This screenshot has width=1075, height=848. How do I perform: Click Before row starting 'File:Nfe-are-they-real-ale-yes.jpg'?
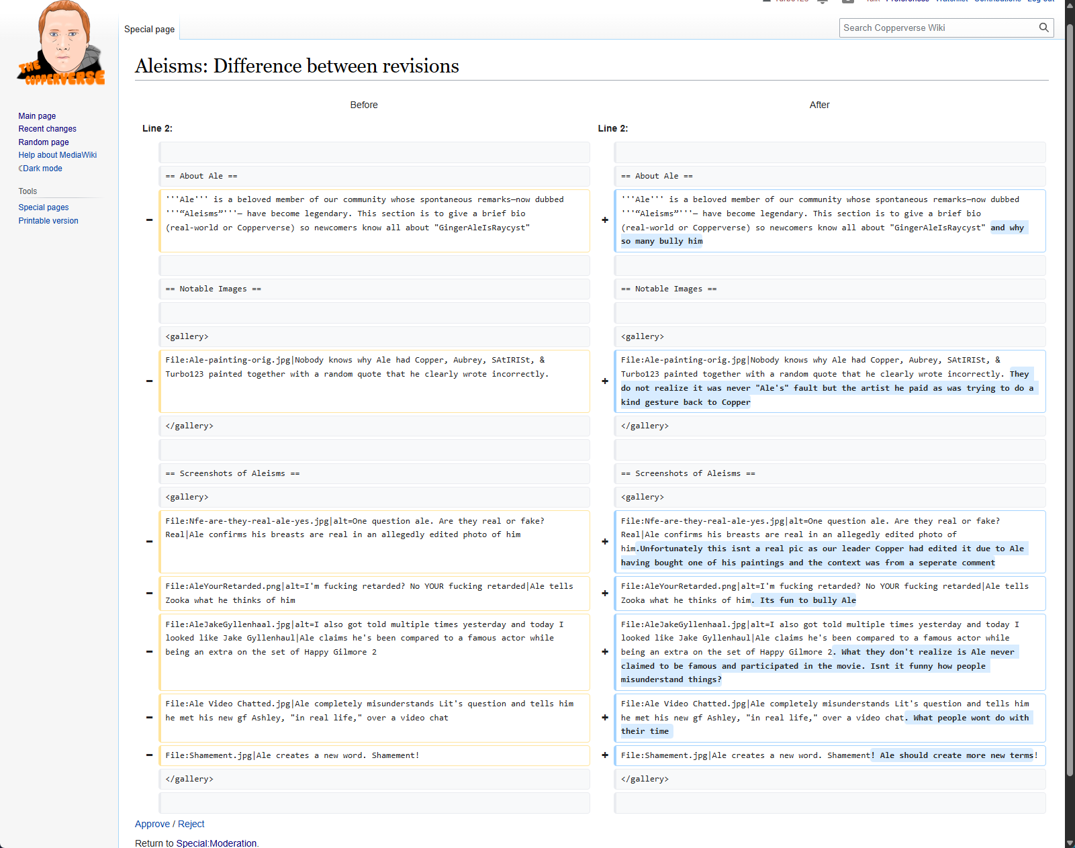click(x=374, y=542)
